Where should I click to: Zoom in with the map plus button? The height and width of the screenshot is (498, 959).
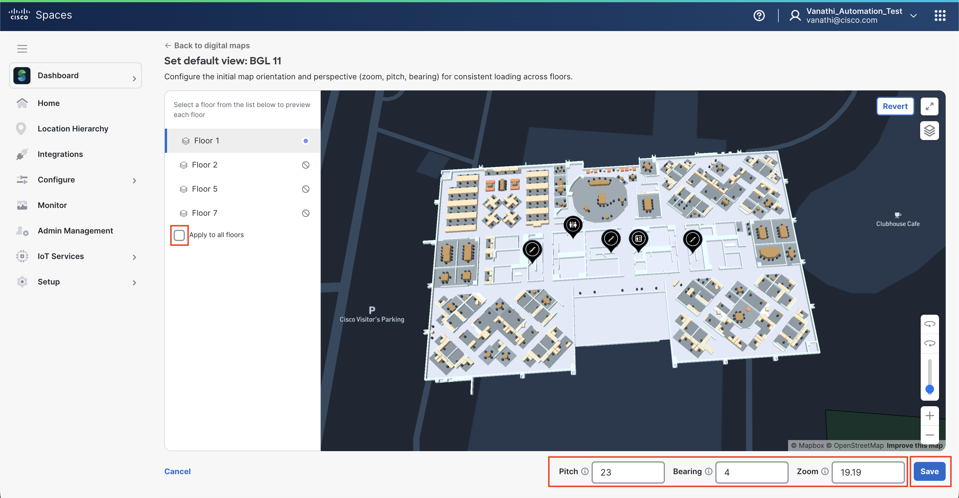[x=929, y=415]
